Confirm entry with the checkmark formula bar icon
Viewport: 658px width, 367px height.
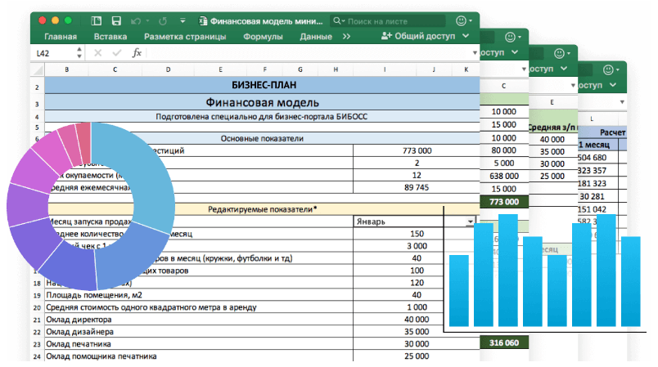tap(117, 53)
